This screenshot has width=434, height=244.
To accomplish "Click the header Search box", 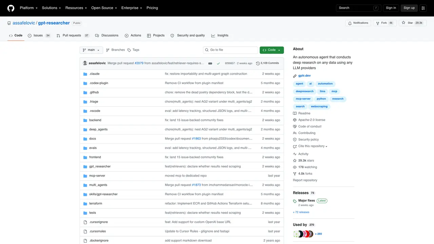I will coord(359,8).
